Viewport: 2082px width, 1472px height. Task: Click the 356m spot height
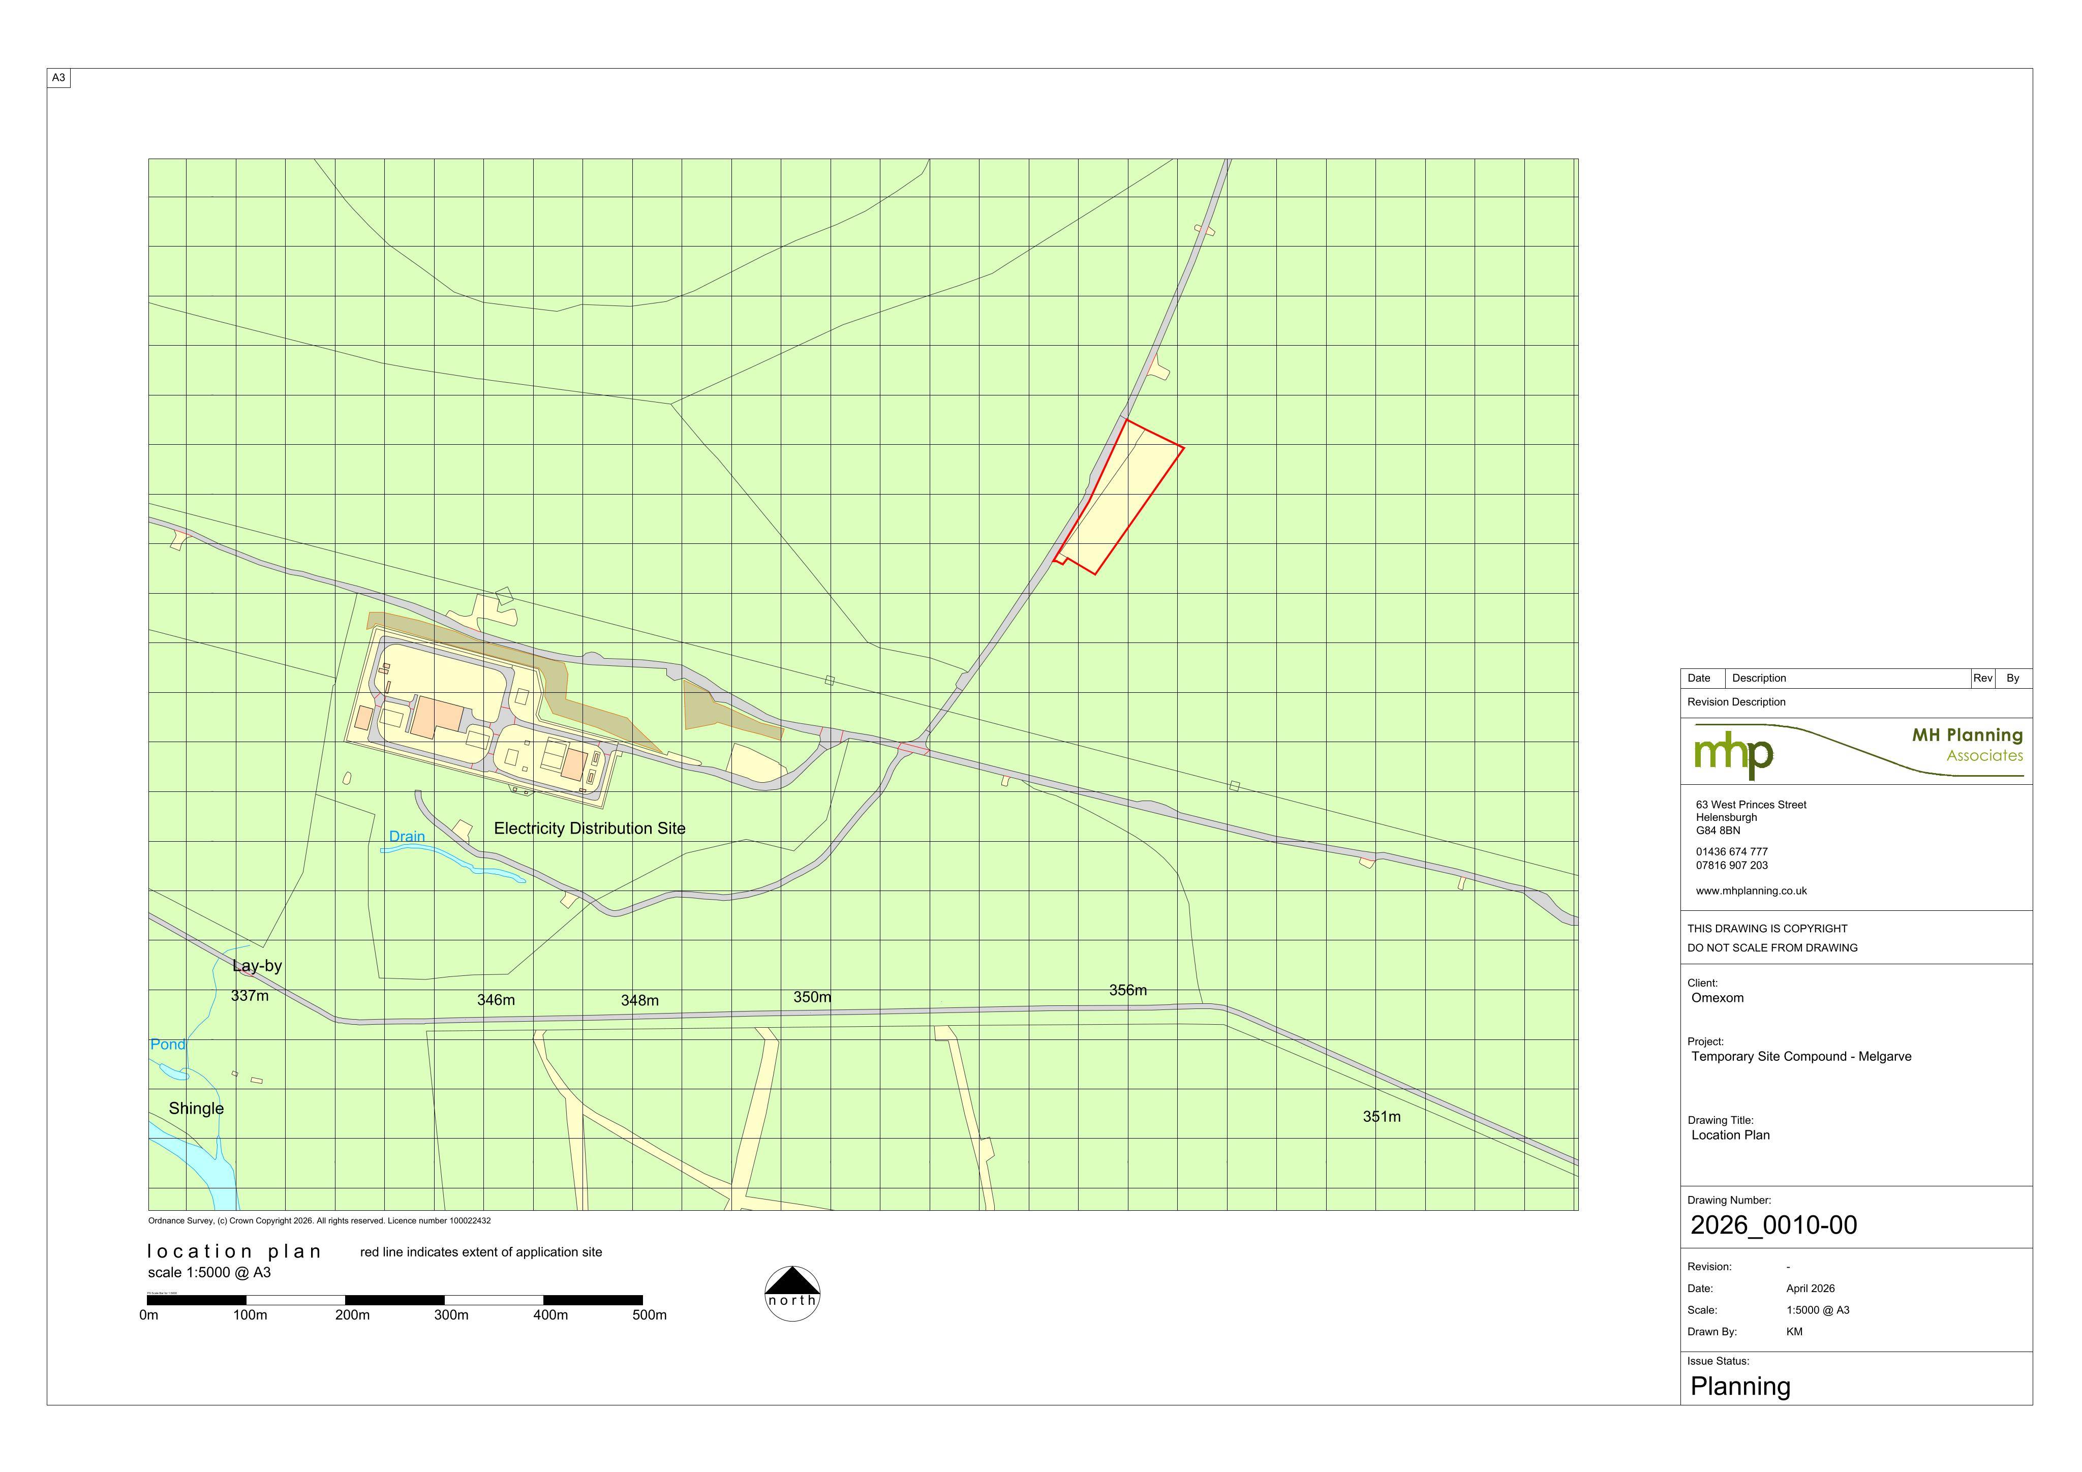point(1127,990)
